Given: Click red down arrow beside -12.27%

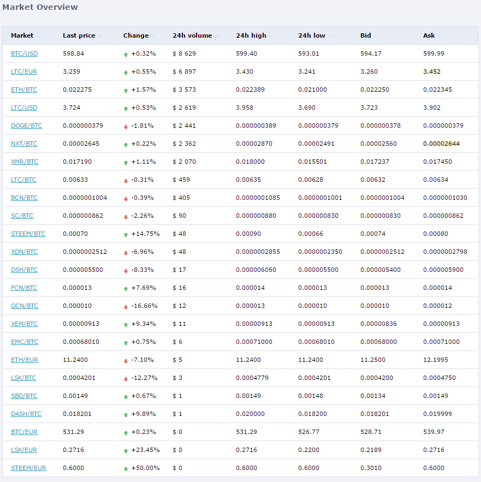Looking at the screenshot, I should click(126, 379).
